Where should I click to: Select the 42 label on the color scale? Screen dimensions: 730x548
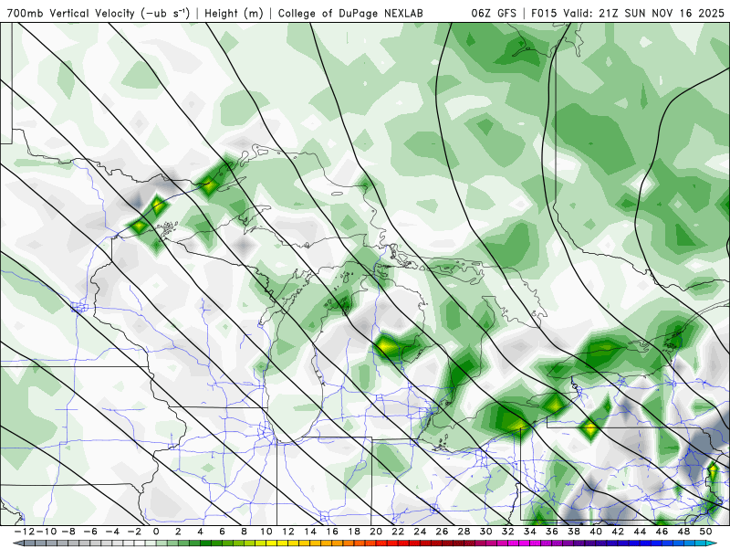(618, 532)
